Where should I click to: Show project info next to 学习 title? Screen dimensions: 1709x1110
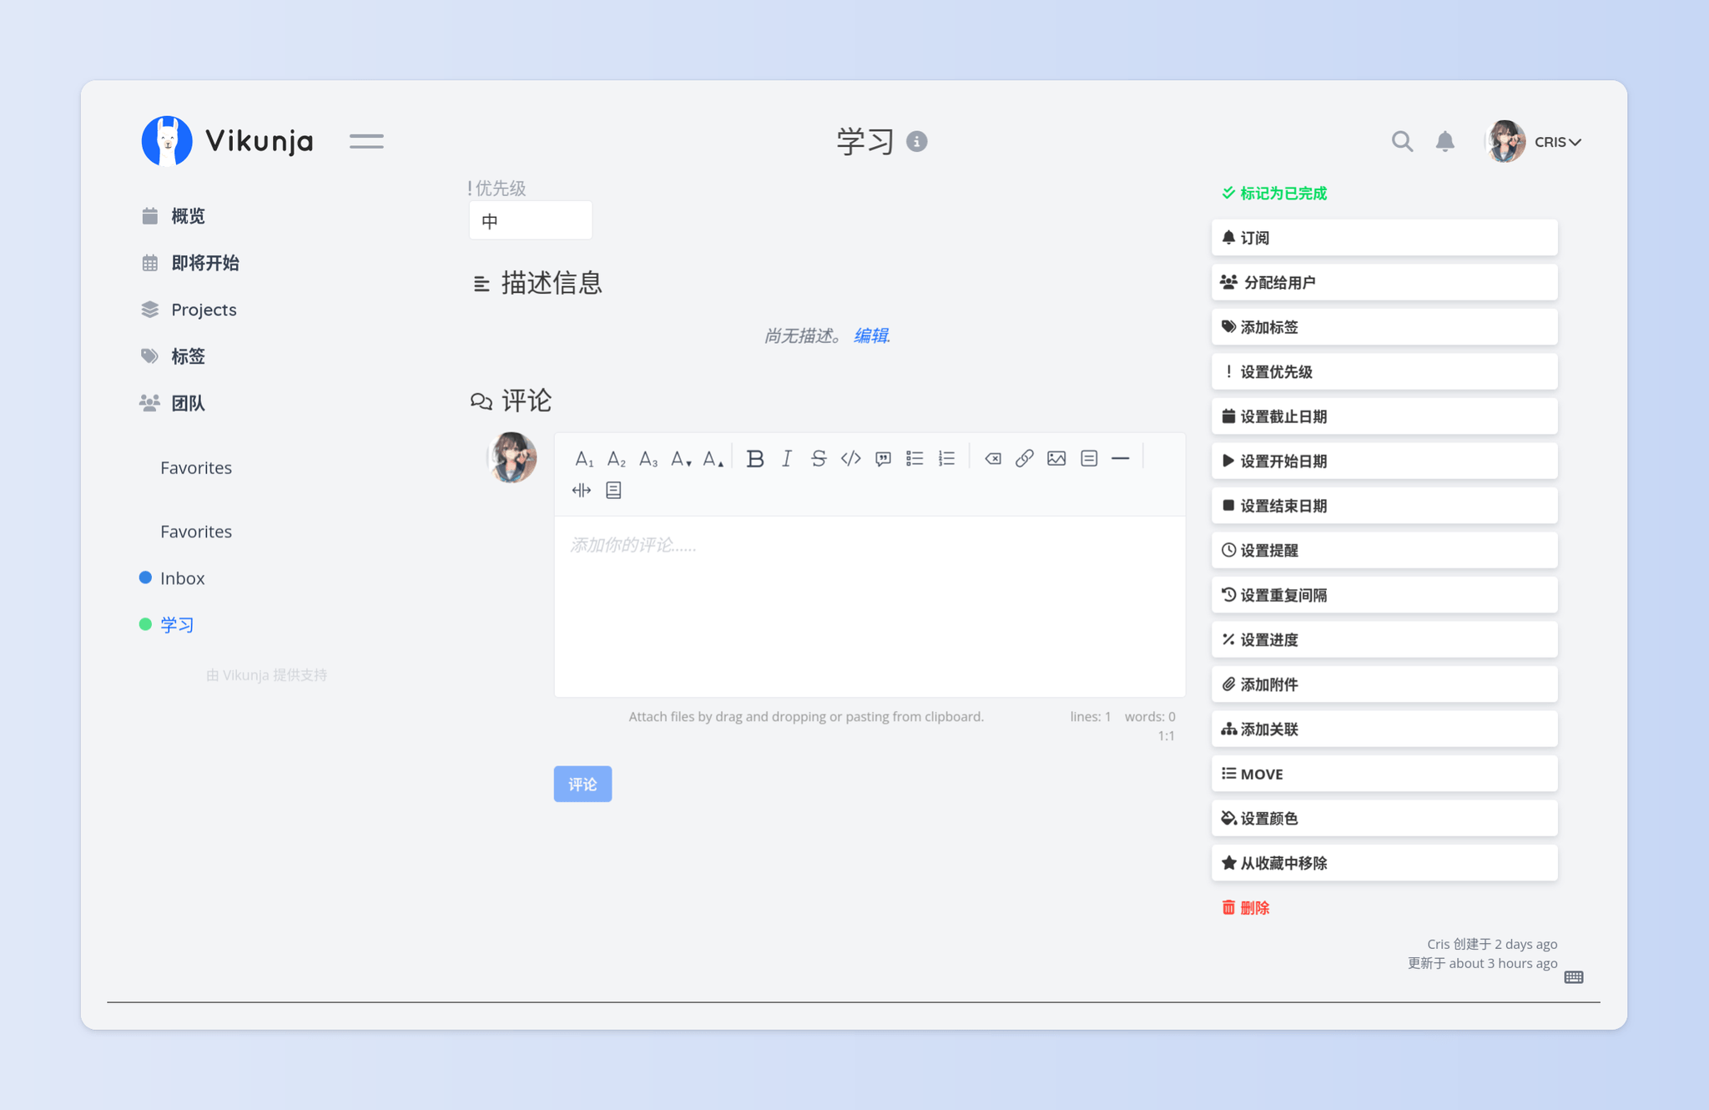tap(916, 142)
